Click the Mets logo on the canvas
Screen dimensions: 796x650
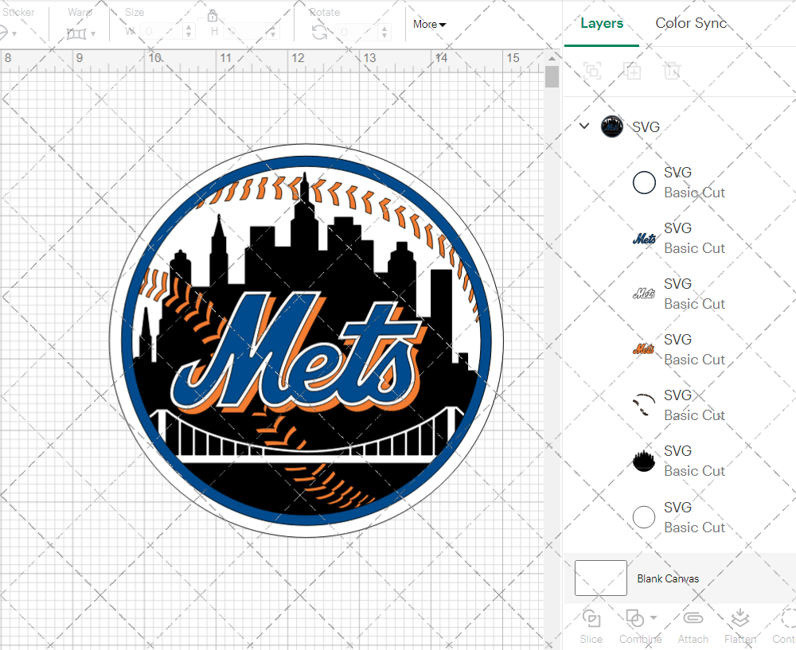(306, 341)
